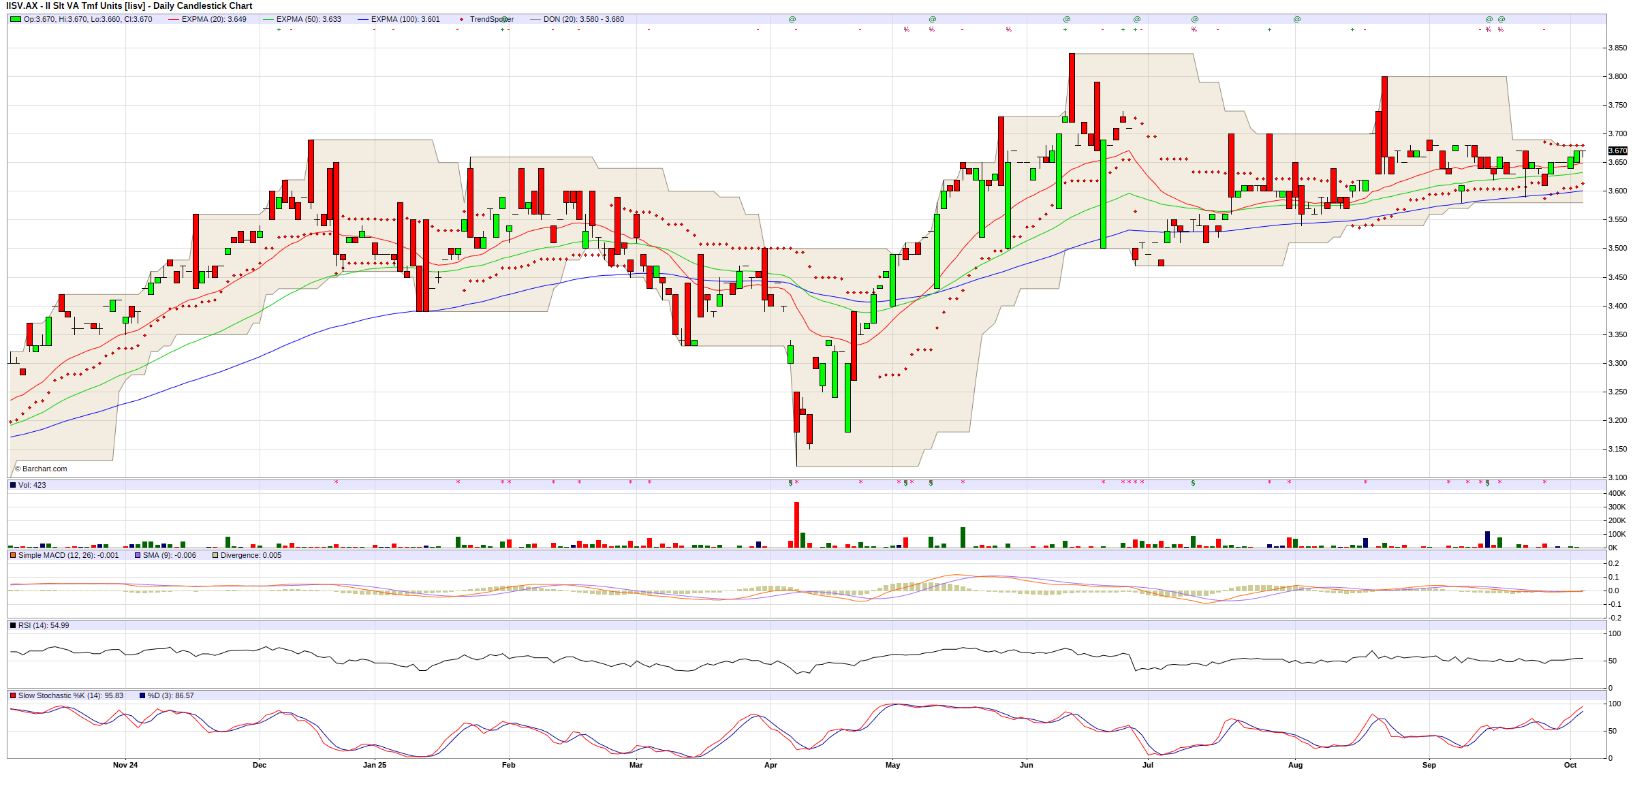Click the green EXPMA (50) legend line
Screen dimensions: 1635x786
(268, 19)
